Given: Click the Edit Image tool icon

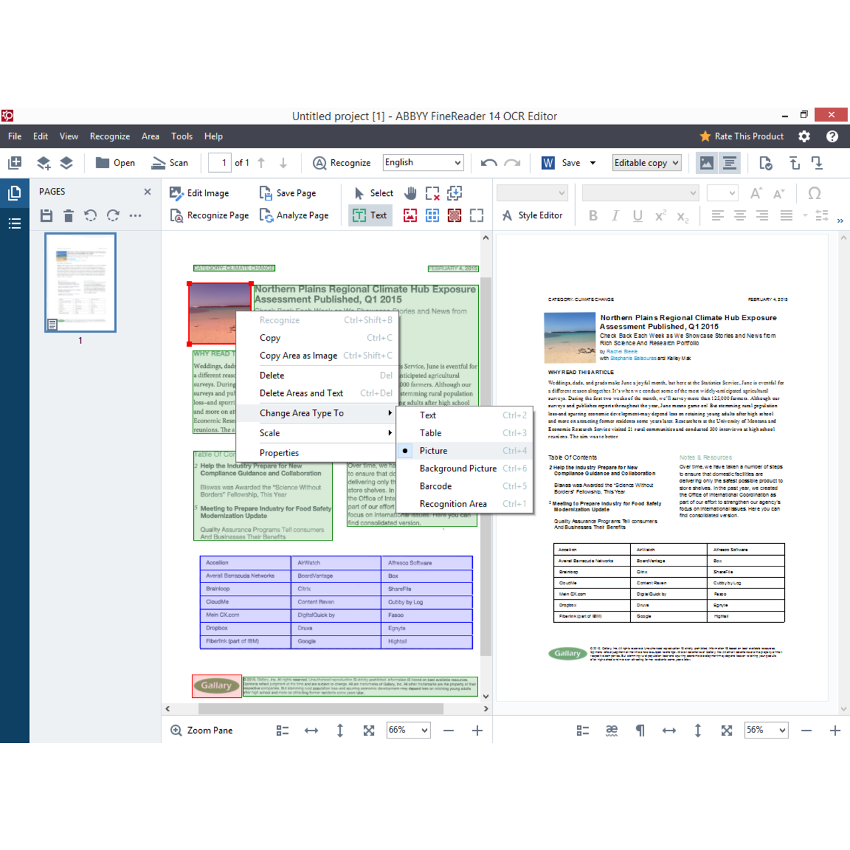Looking at the screenshot, I should pos(176,193).
